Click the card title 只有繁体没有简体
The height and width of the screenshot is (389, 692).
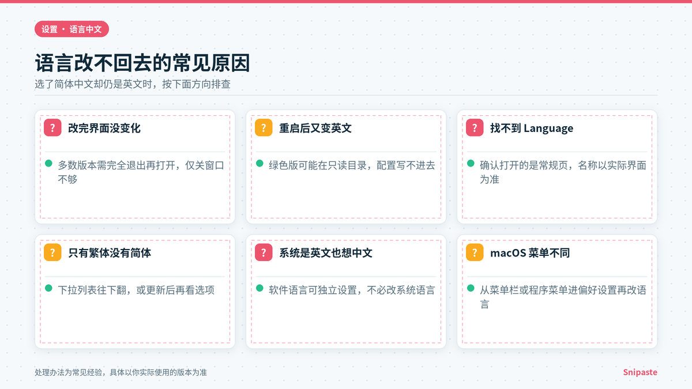tap(110, 252)
